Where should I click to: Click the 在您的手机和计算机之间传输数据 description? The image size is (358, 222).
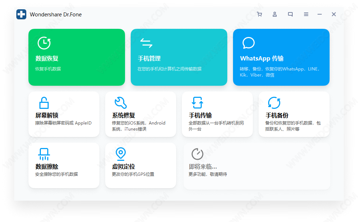tap(169, 69)
